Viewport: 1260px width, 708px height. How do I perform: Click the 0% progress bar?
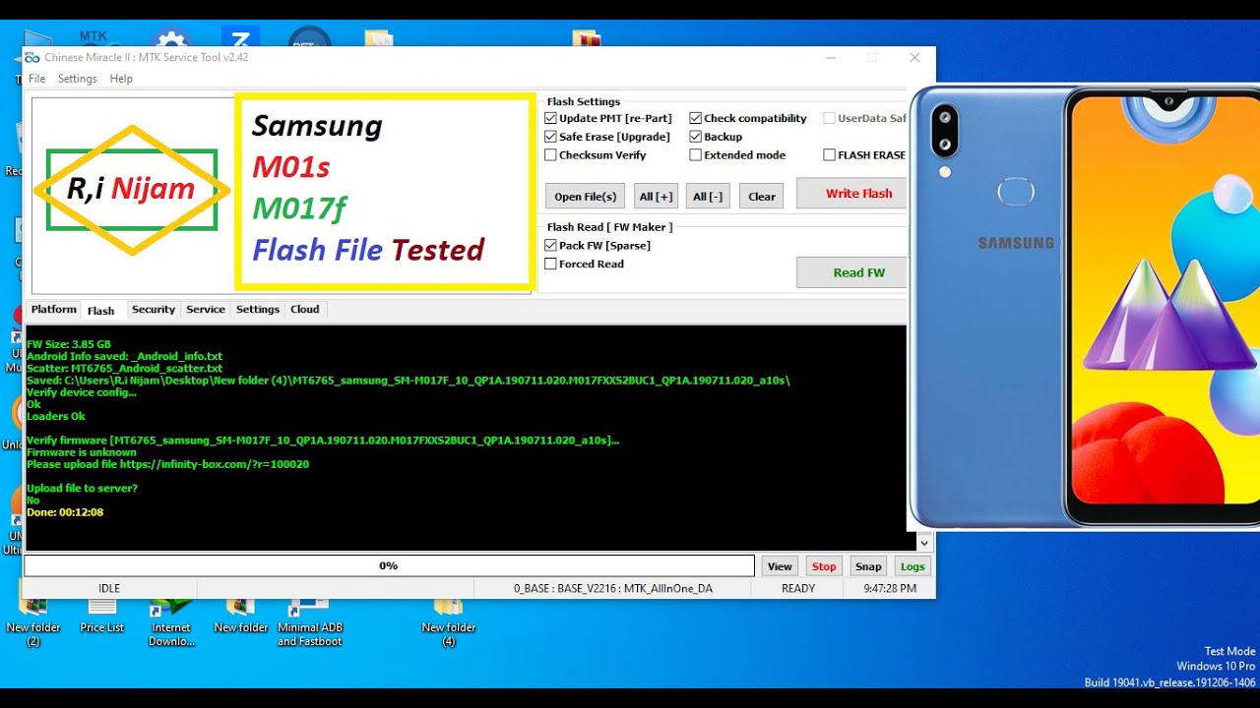tap(389, 566)
